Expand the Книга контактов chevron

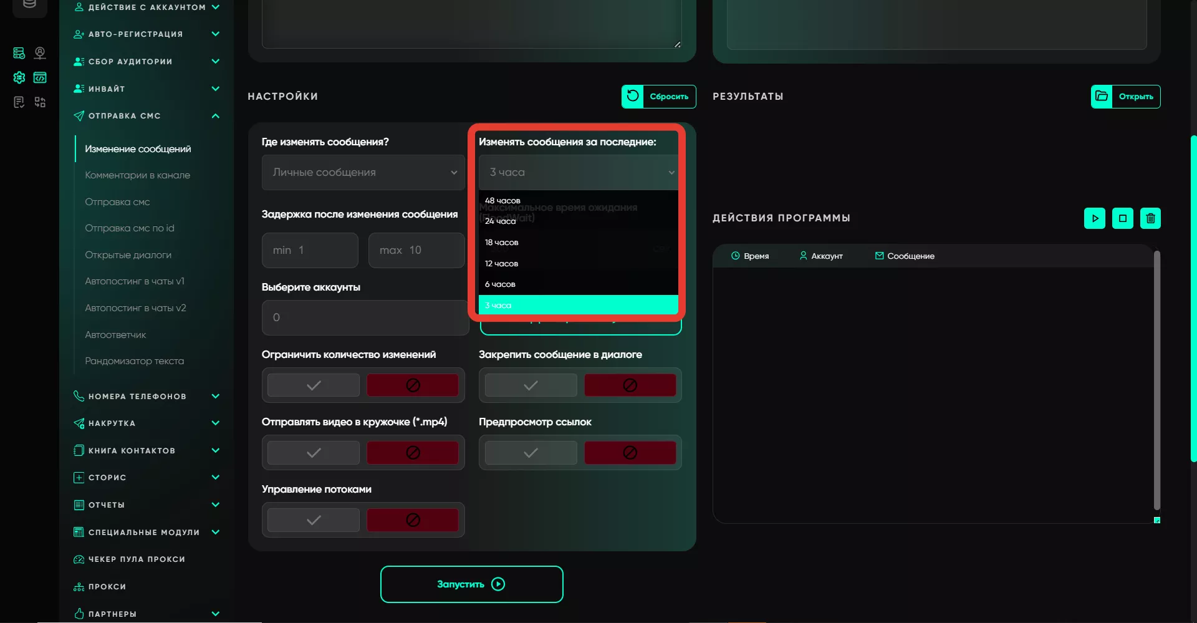pos(216,450)
